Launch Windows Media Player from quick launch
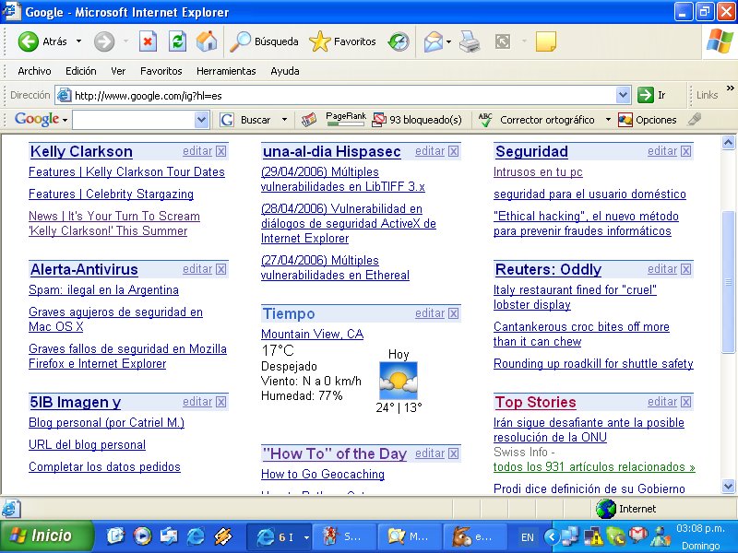 [x=143, y=536]
